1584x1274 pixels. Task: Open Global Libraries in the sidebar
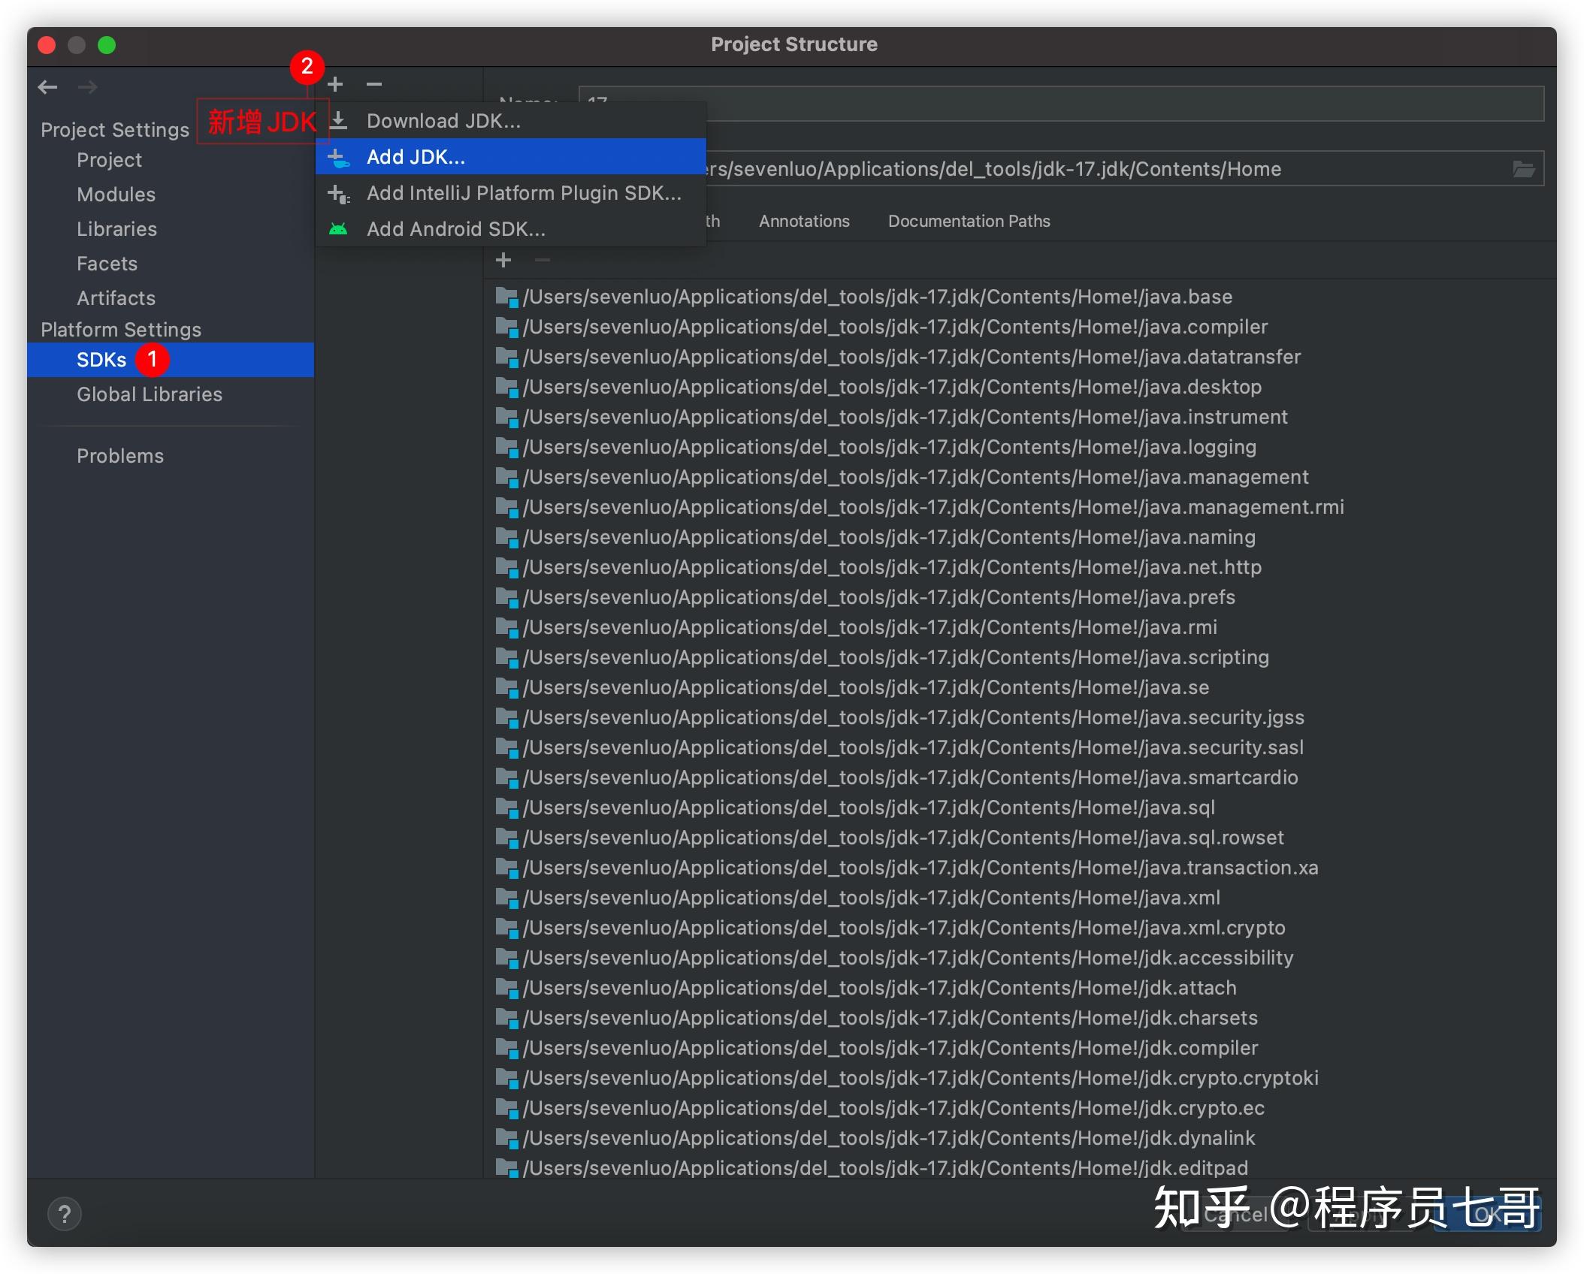tap(149, 394)
